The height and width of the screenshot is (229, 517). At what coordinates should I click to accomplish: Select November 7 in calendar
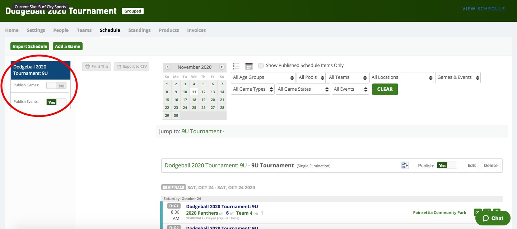[222, 84]
